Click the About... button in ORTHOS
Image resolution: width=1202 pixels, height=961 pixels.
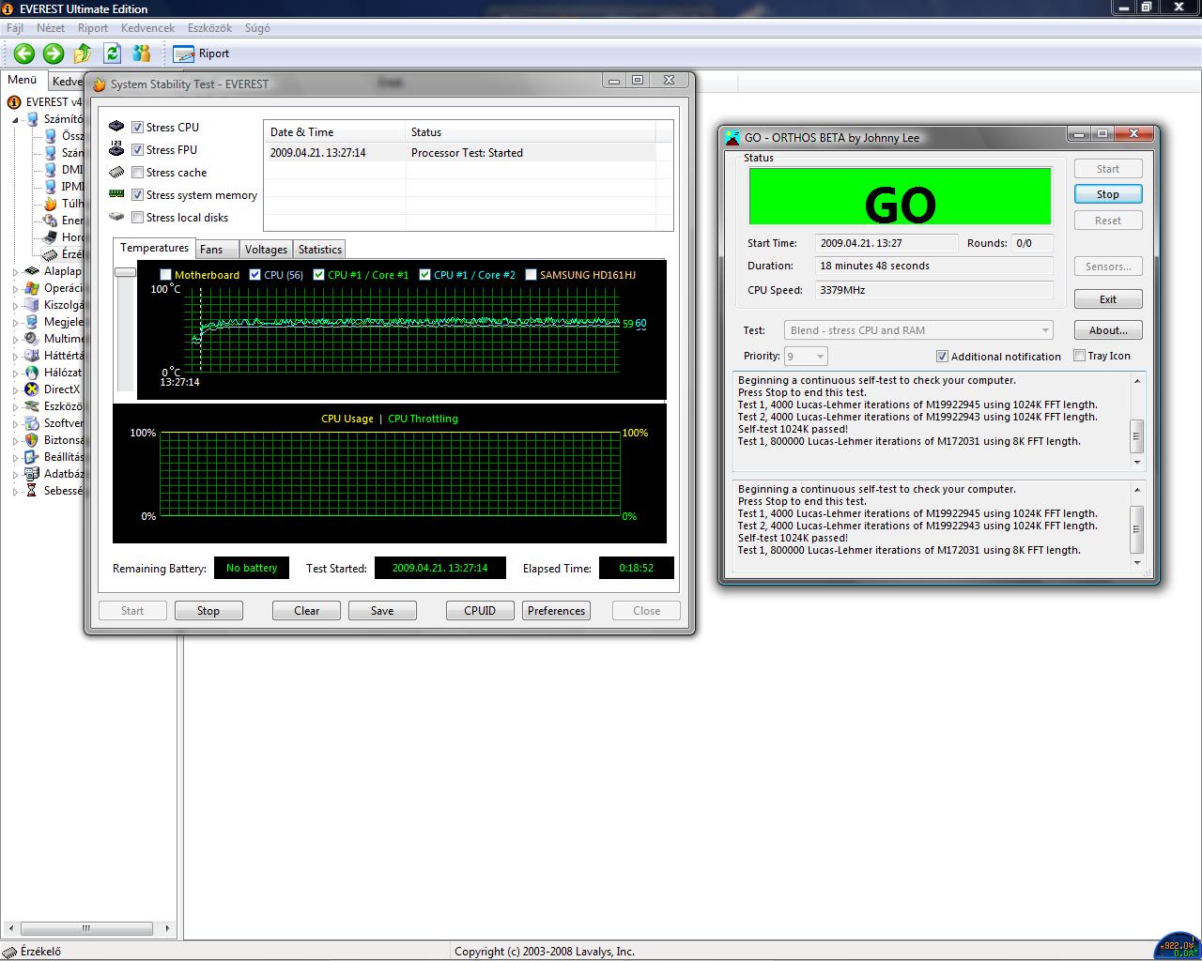click(x=1108, y=330)
